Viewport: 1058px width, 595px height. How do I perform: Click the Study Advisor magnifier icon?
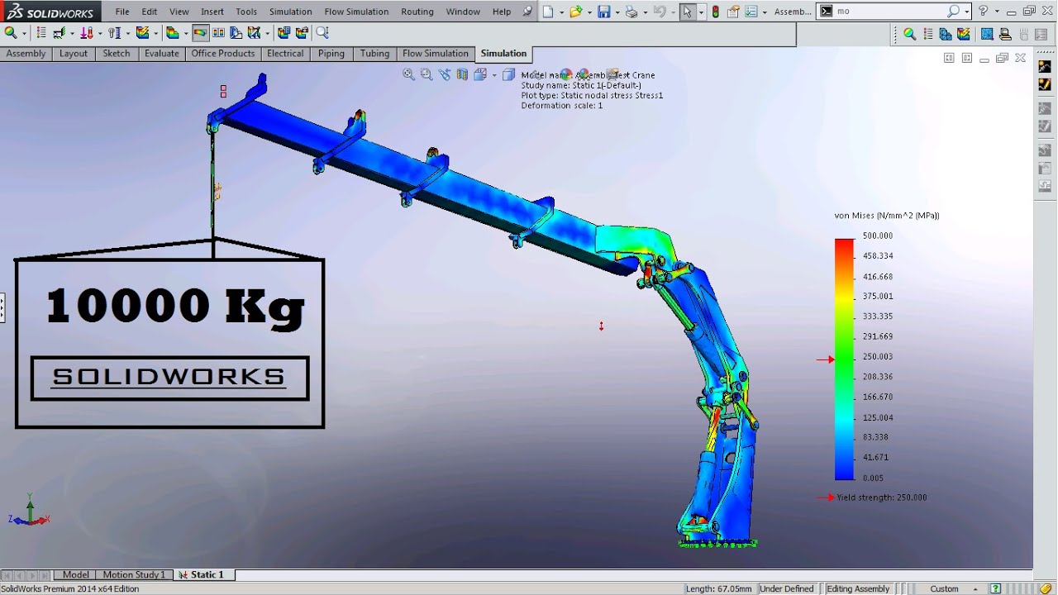(11, 33)
